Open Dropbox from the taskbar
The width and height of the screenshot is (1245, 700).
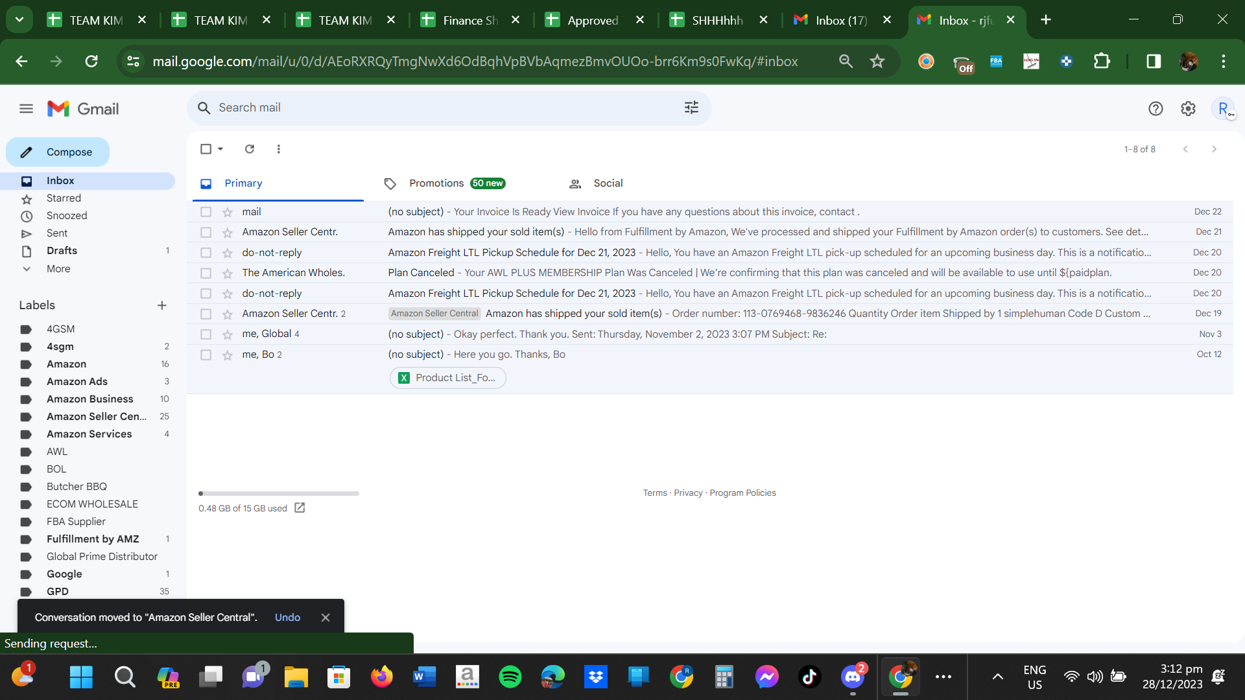(x=596, y=677)
